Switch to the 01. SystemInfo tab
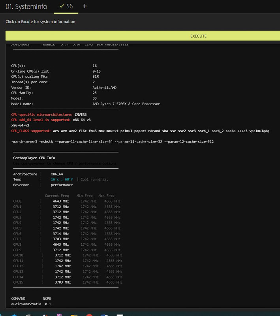This screenshot has width=280, height=316. 26,6
